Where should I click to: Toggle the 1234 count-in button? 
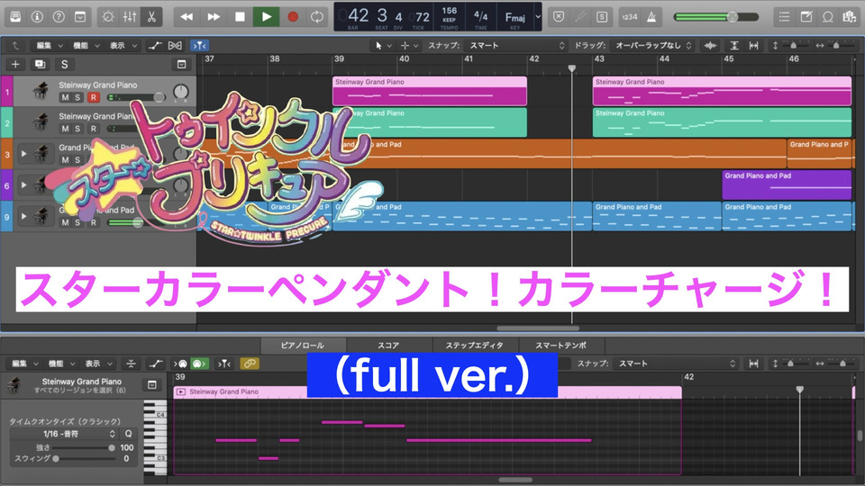(x=630, y=17)
